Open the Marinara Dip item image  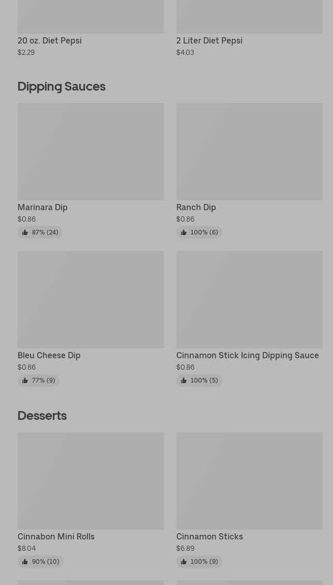[x=90, y=151]
